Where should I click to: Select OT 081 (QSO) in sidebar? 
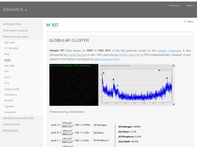(12, 49)
